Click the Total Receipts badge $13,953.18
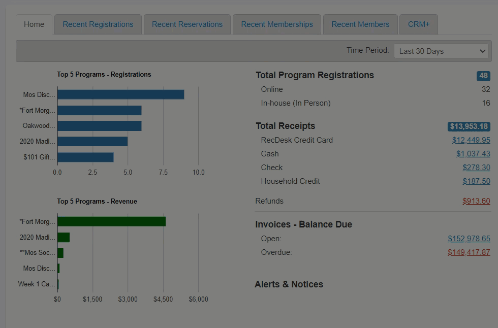Viewport: 498px width, 328px height. click(469, 126)
